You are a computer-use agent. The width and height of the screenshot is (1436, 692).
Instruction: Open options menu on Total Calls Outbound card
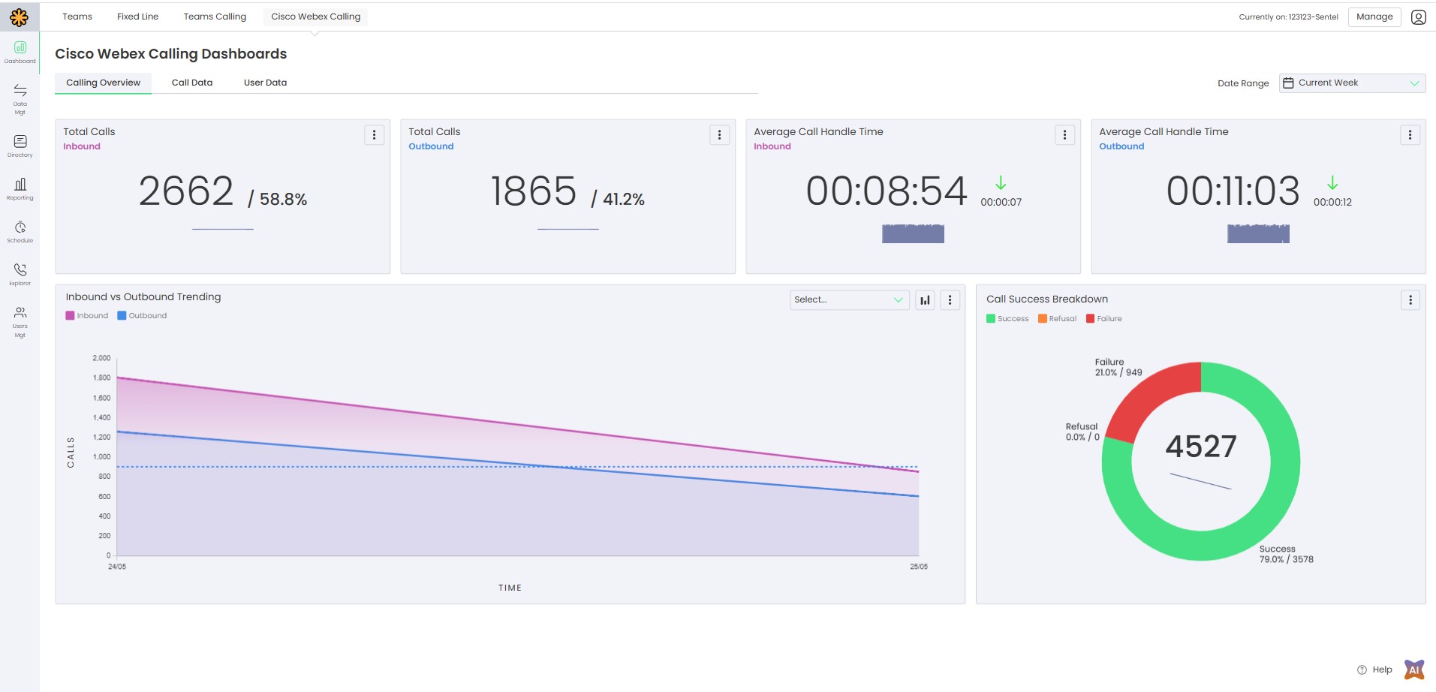(x=719, y=134)
